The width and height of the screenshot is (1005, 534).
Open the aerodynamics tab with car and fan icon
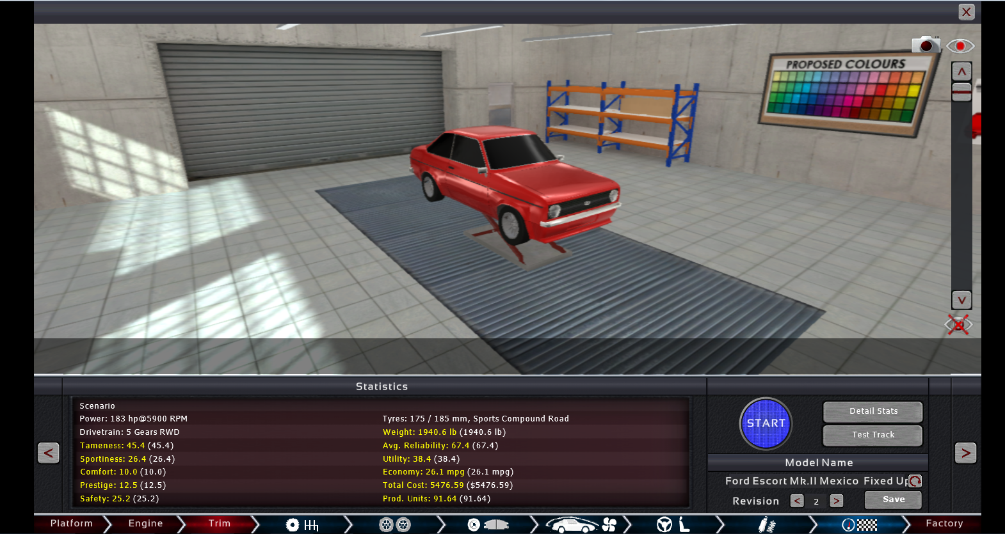pos(581,525)
